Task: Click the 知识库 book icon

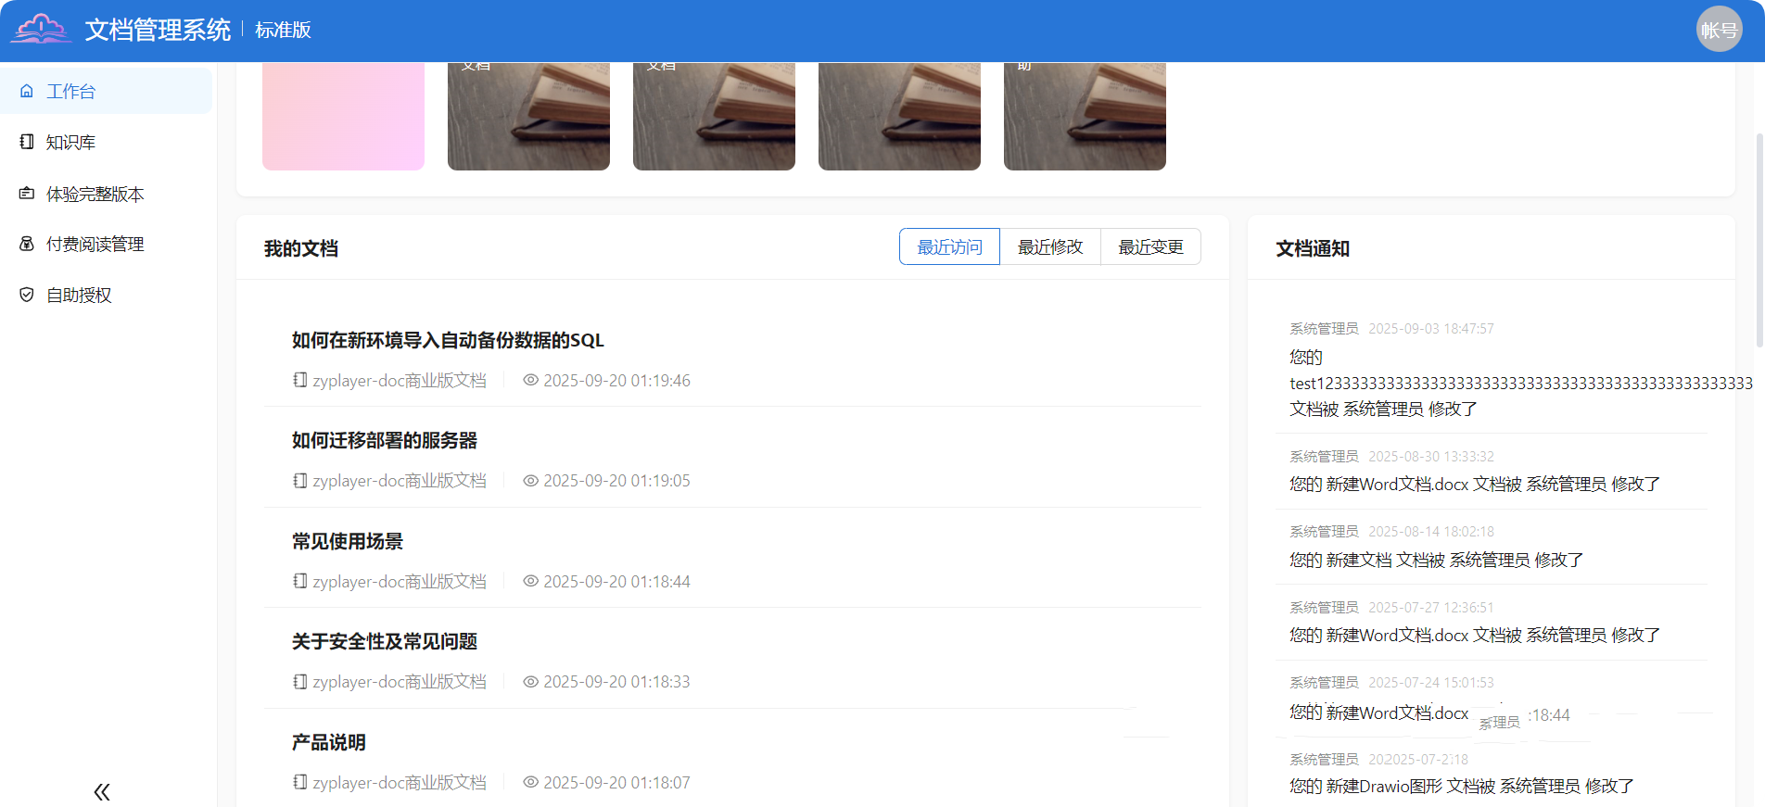Action: 27,142
